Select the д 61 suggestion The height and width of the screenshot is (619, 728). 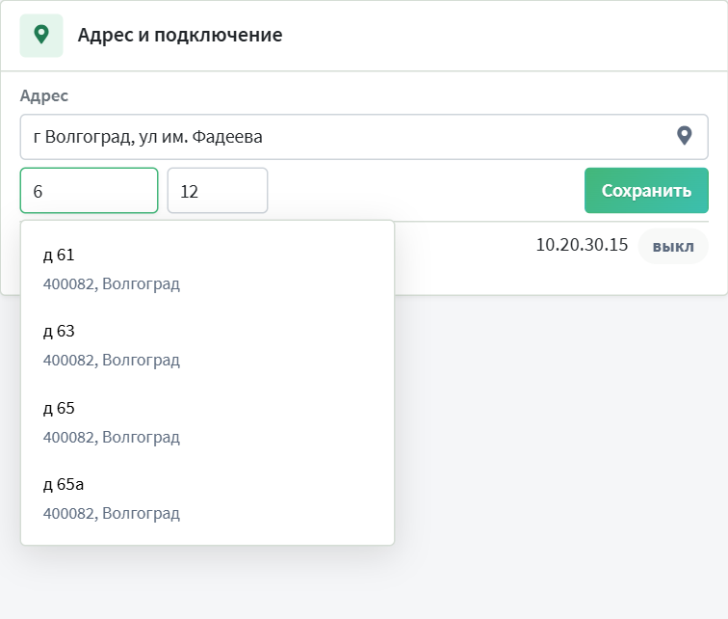click(x=208, y=269)
